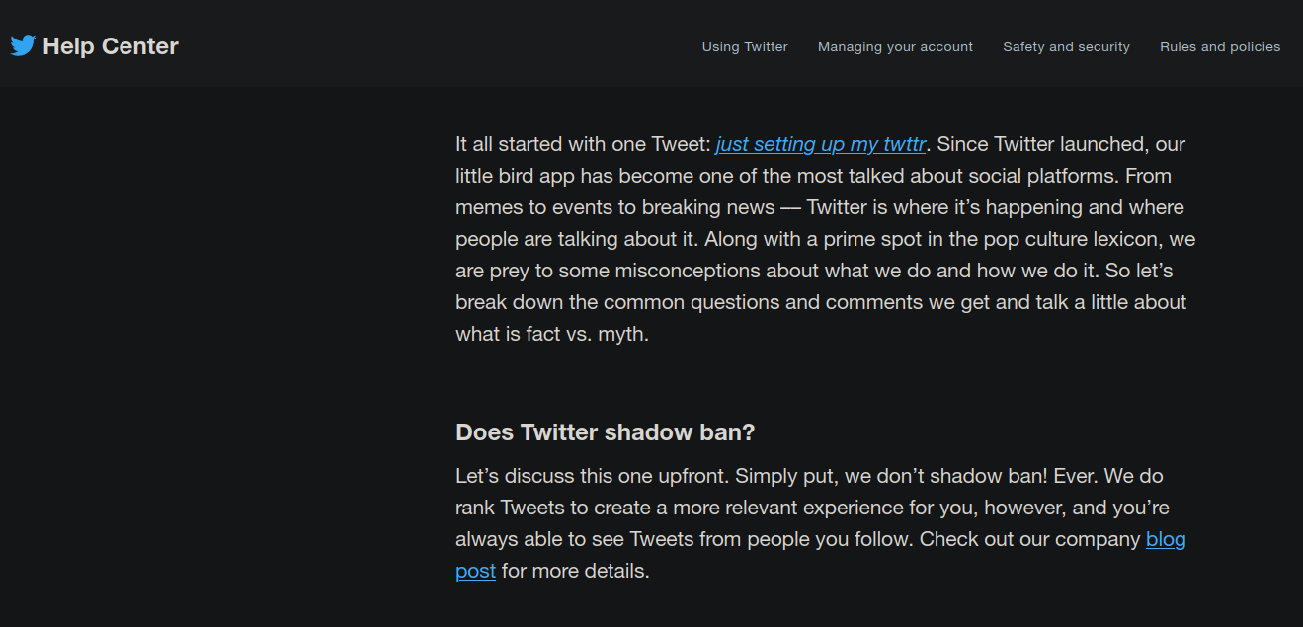Click the phrase 'little bird app'
Viewport: 1303px width, 627px height.
pyautogui.click(x=515, y=176)
